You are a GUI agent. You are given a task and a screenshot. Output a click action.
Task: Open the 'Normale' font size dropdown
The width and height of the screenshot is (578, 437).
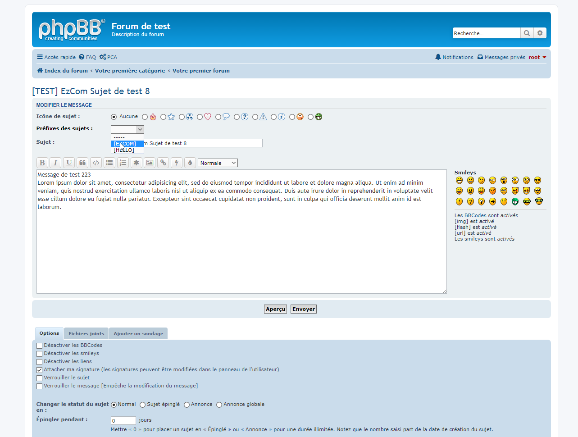pos(218,163)
